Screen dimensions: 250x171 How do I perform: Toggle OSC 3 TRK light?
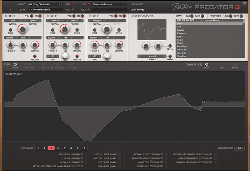(116, 16)
